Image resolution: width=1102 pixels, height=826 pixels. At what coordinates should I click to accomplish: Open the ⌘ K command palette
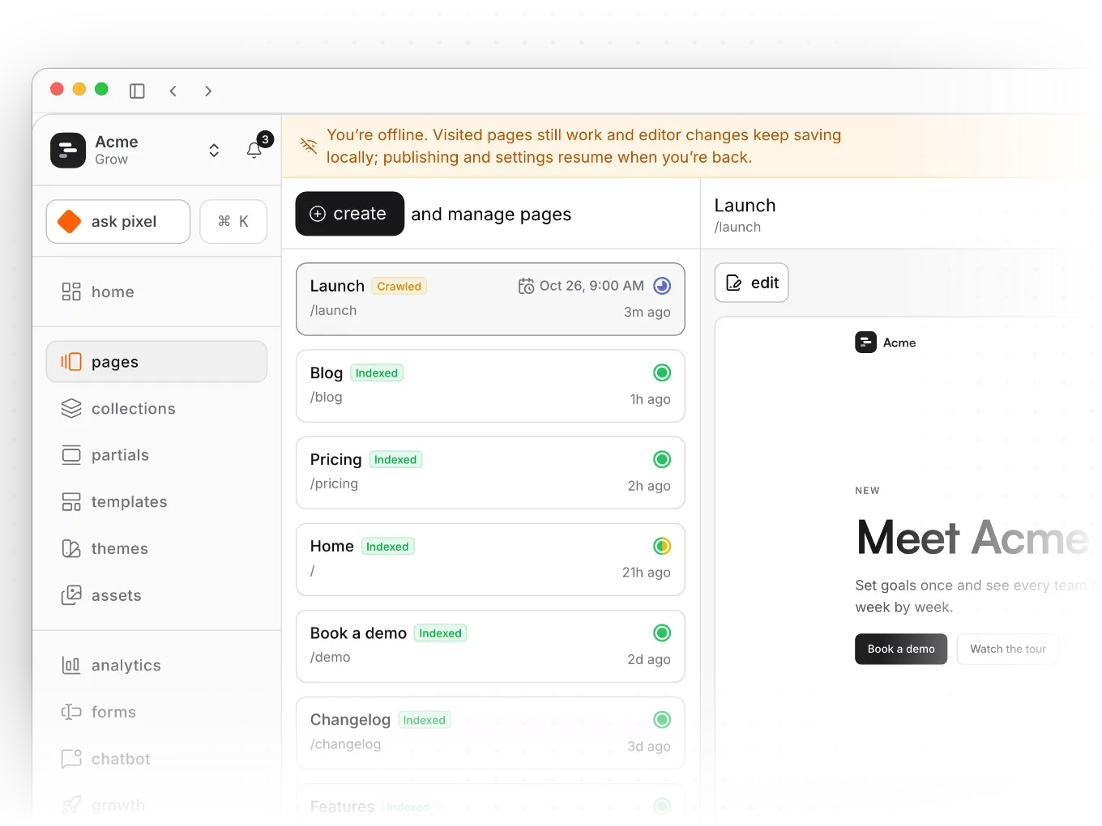(x=233, y=221)
